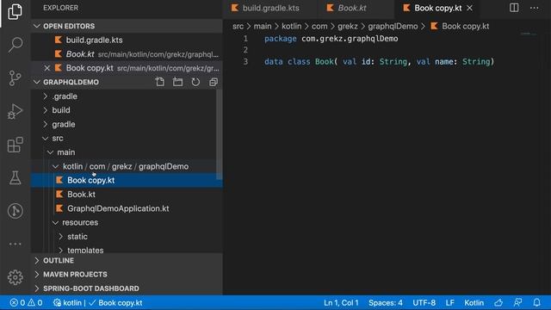The image size is (551, 310).
Task: Expand the .gradle folder
Action: pos(127,96)
